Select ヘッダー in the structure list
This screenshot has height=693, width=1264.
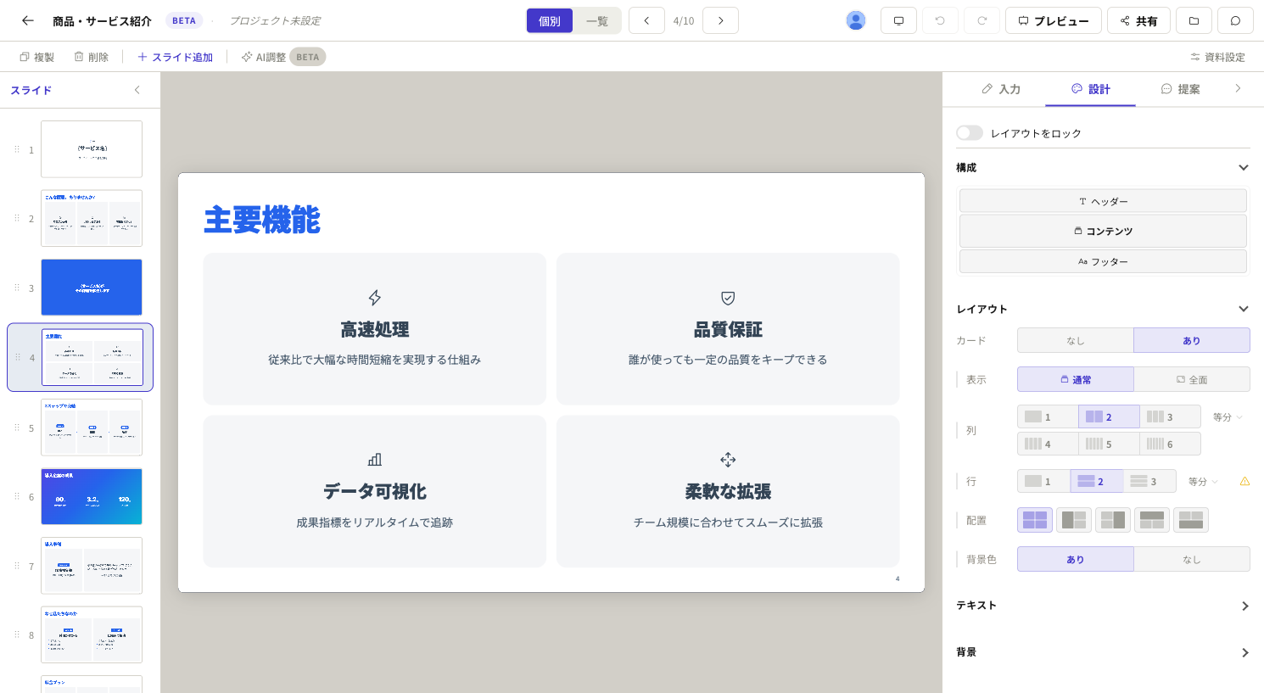pyautogui.click(x=1103, y=201)
